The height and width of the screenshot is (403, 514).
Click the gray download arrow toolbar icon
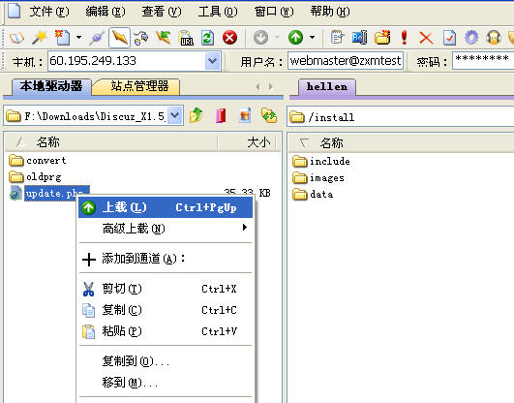261,38
